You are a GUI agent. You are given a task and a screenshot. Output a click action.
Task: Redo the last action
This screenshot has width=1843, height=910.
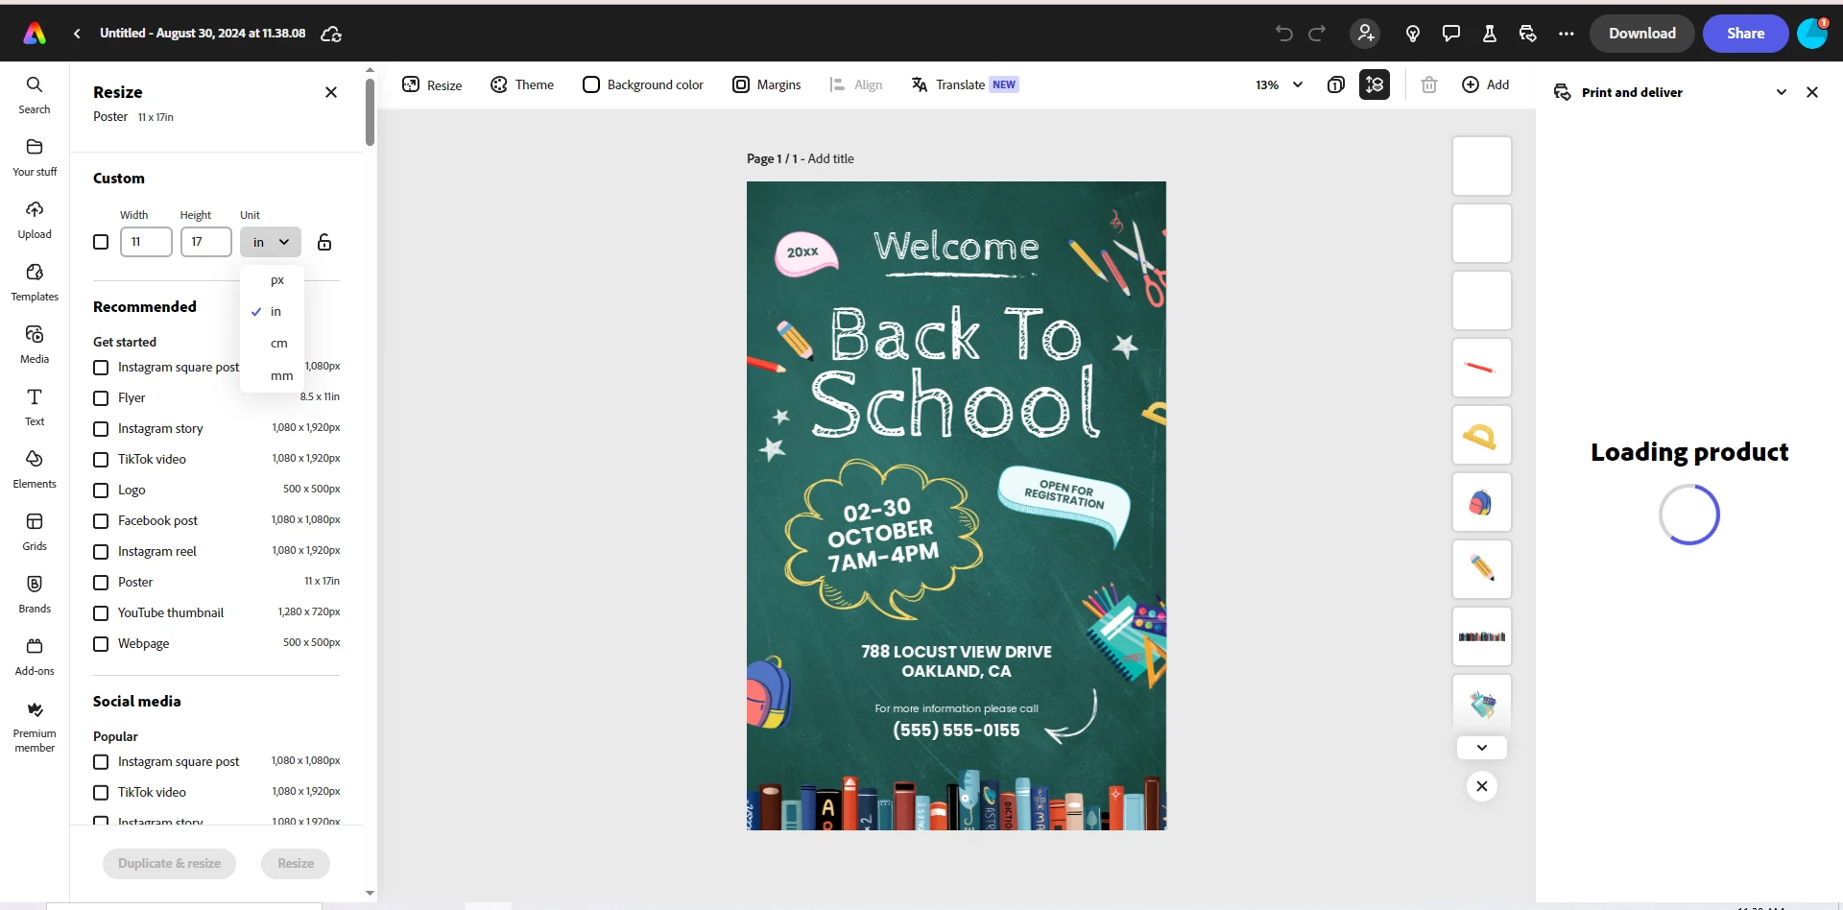tap(1317, 34)
